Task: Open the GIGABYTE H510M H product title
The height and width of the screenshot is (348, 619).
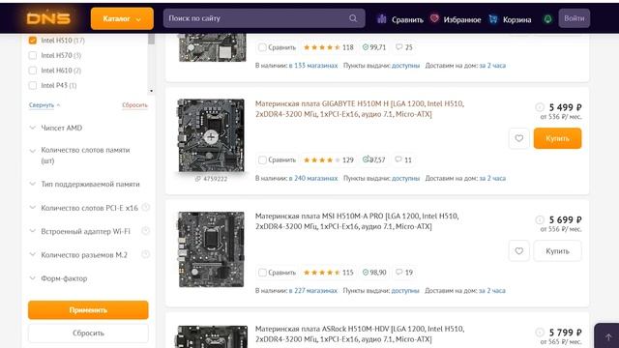Action: [x=359, y=108]
